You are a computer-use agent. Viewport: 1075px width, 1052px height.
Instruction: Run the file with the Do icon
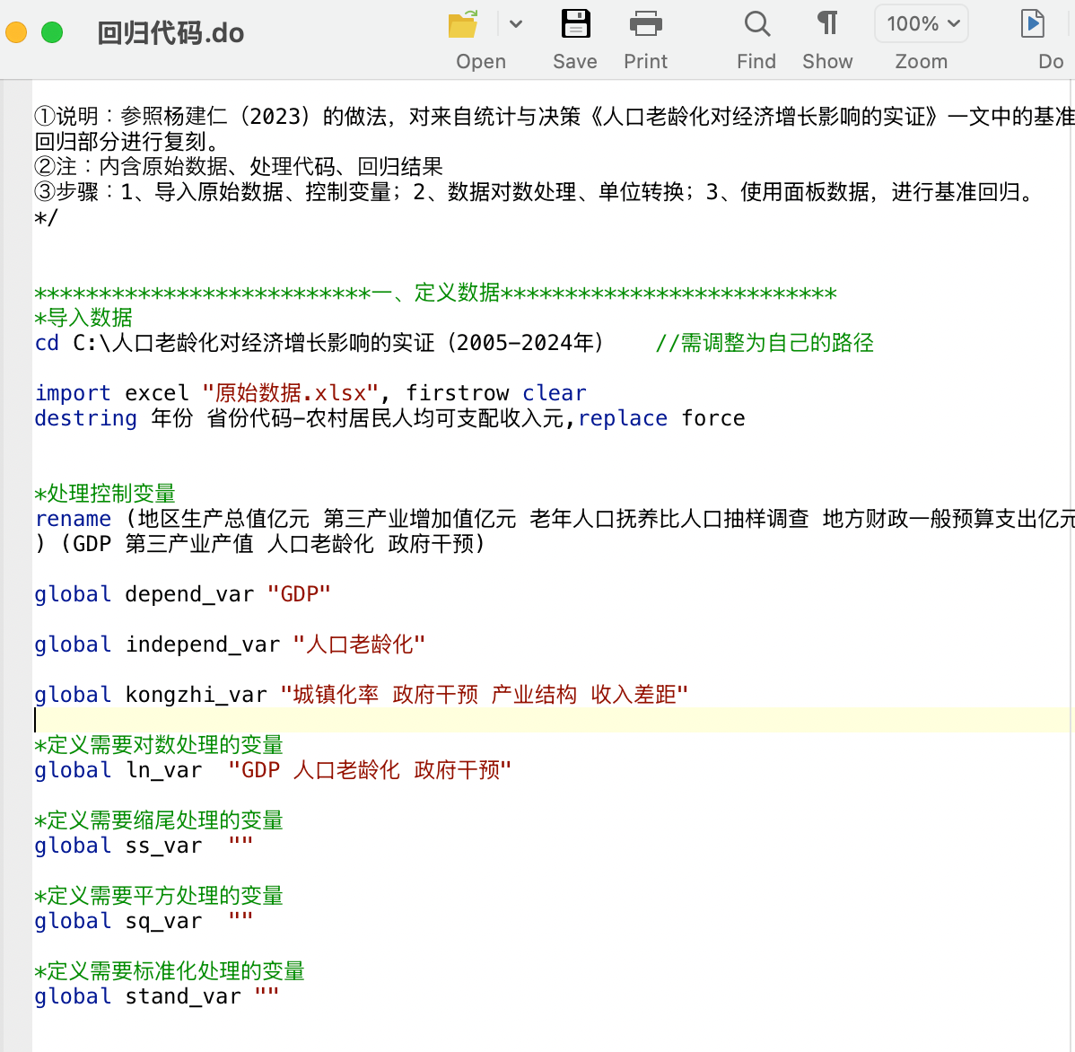coord(1033,24)
